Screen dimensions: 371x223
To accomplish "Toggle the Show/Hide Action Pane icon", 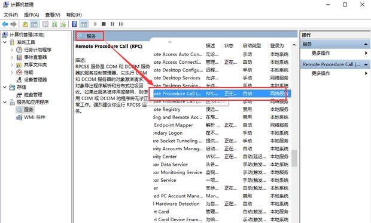I will (84, 24).
